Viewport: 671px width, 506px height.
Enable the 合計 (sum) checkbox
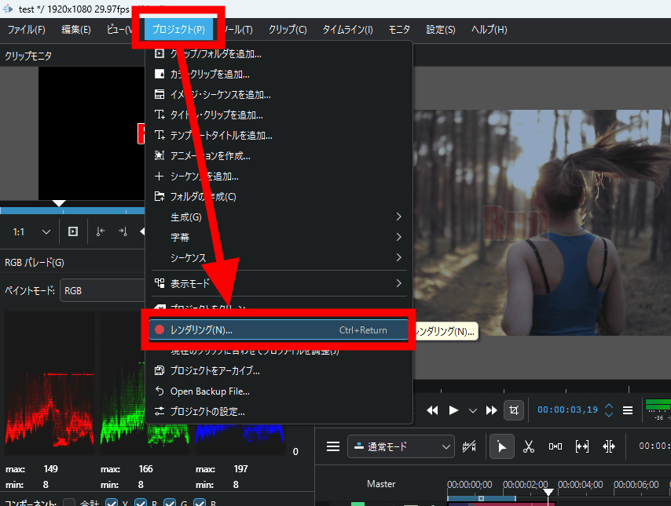69,503
